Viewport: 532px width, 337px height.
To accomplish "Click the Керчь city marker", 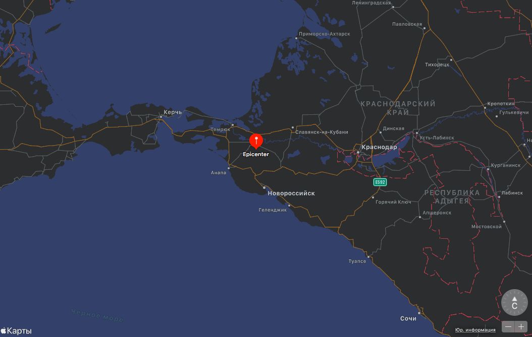I will [x=161, y=117].
